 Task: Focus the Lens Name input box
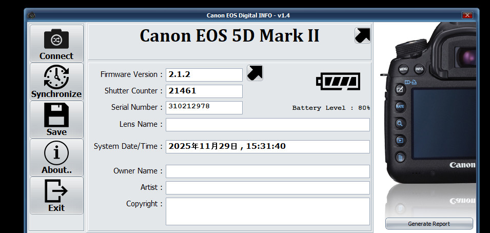[x=268, y=125]
